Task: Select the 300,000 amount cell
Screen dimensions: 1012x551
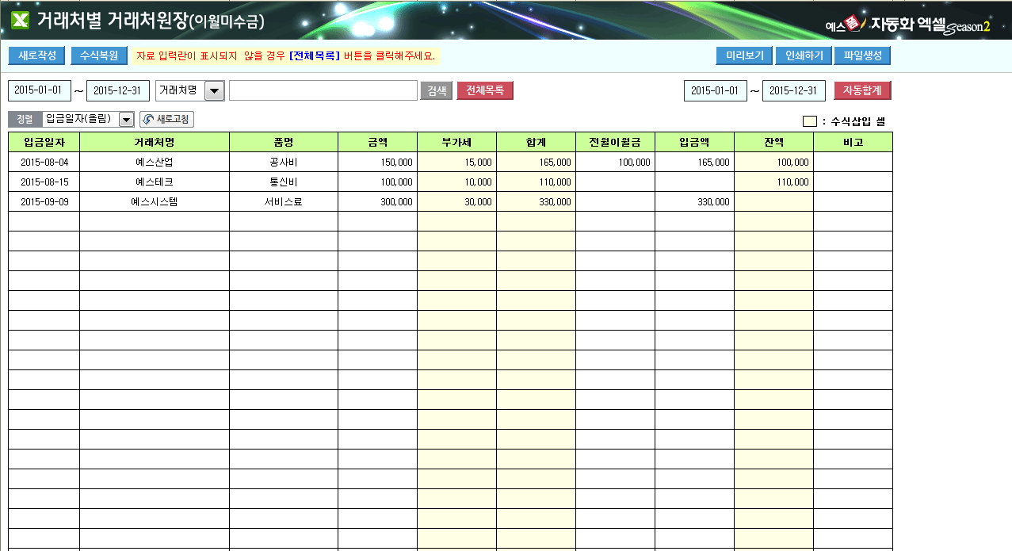Action: click(378, 201)
